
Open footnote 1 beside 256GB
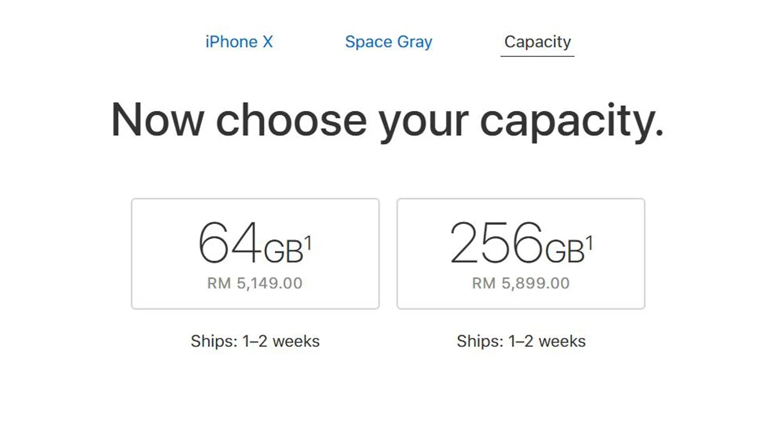click(x=590, y=243)
